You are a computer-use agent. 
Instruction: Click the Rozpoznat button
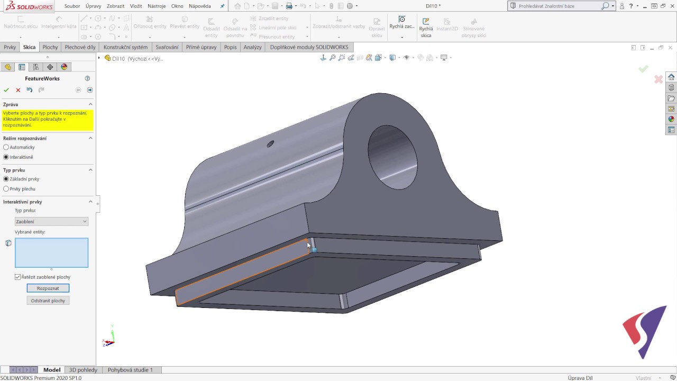pos(48,288)
